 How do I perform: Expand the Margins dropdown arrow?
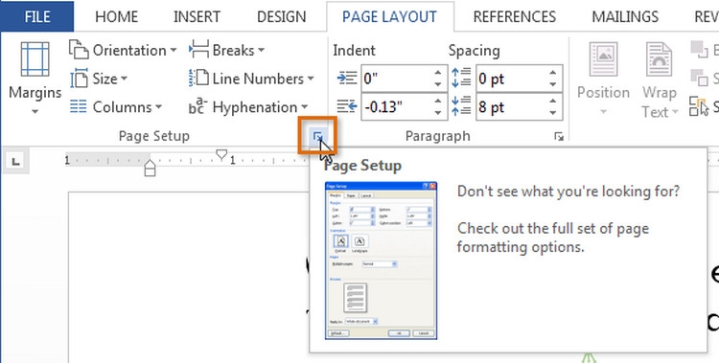35,111
